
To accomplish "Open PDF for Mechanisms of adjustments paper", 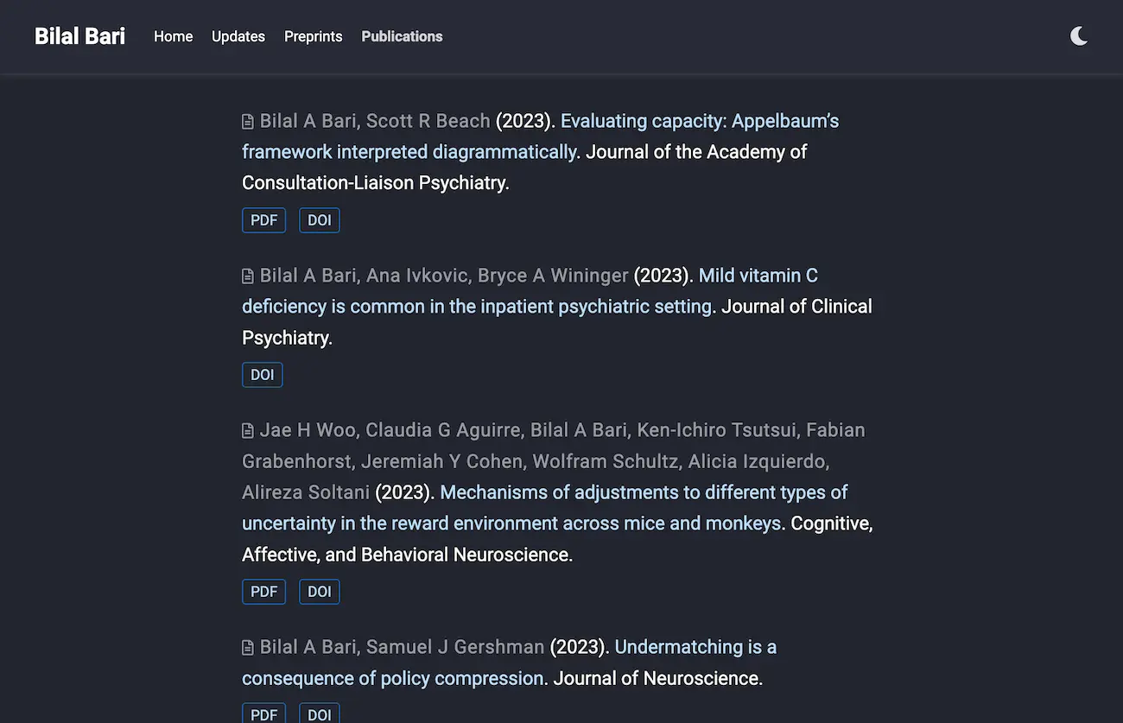I will (263, 592).
